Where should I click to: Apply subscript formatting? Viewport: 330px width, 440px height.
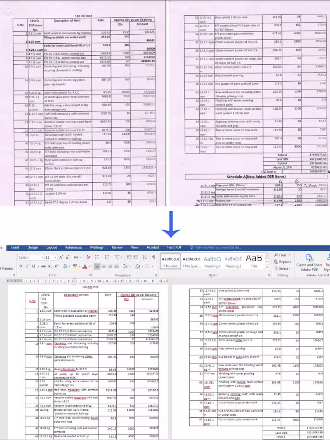point(49,266)
